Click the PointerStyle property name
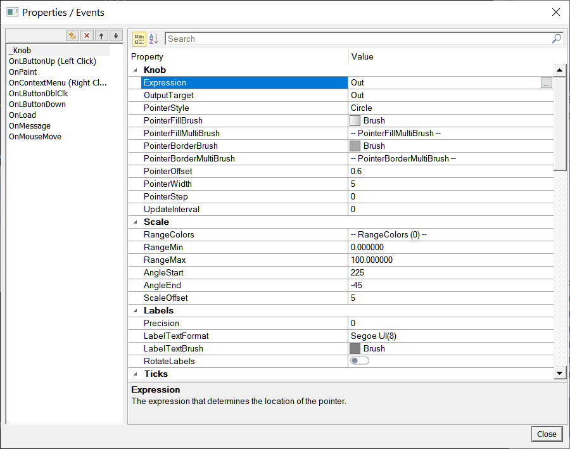This screenshot has width=570, height=449. [x=167, y=108]
